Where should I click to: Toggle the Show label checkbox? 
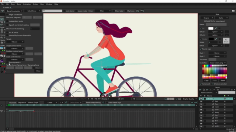114,11
